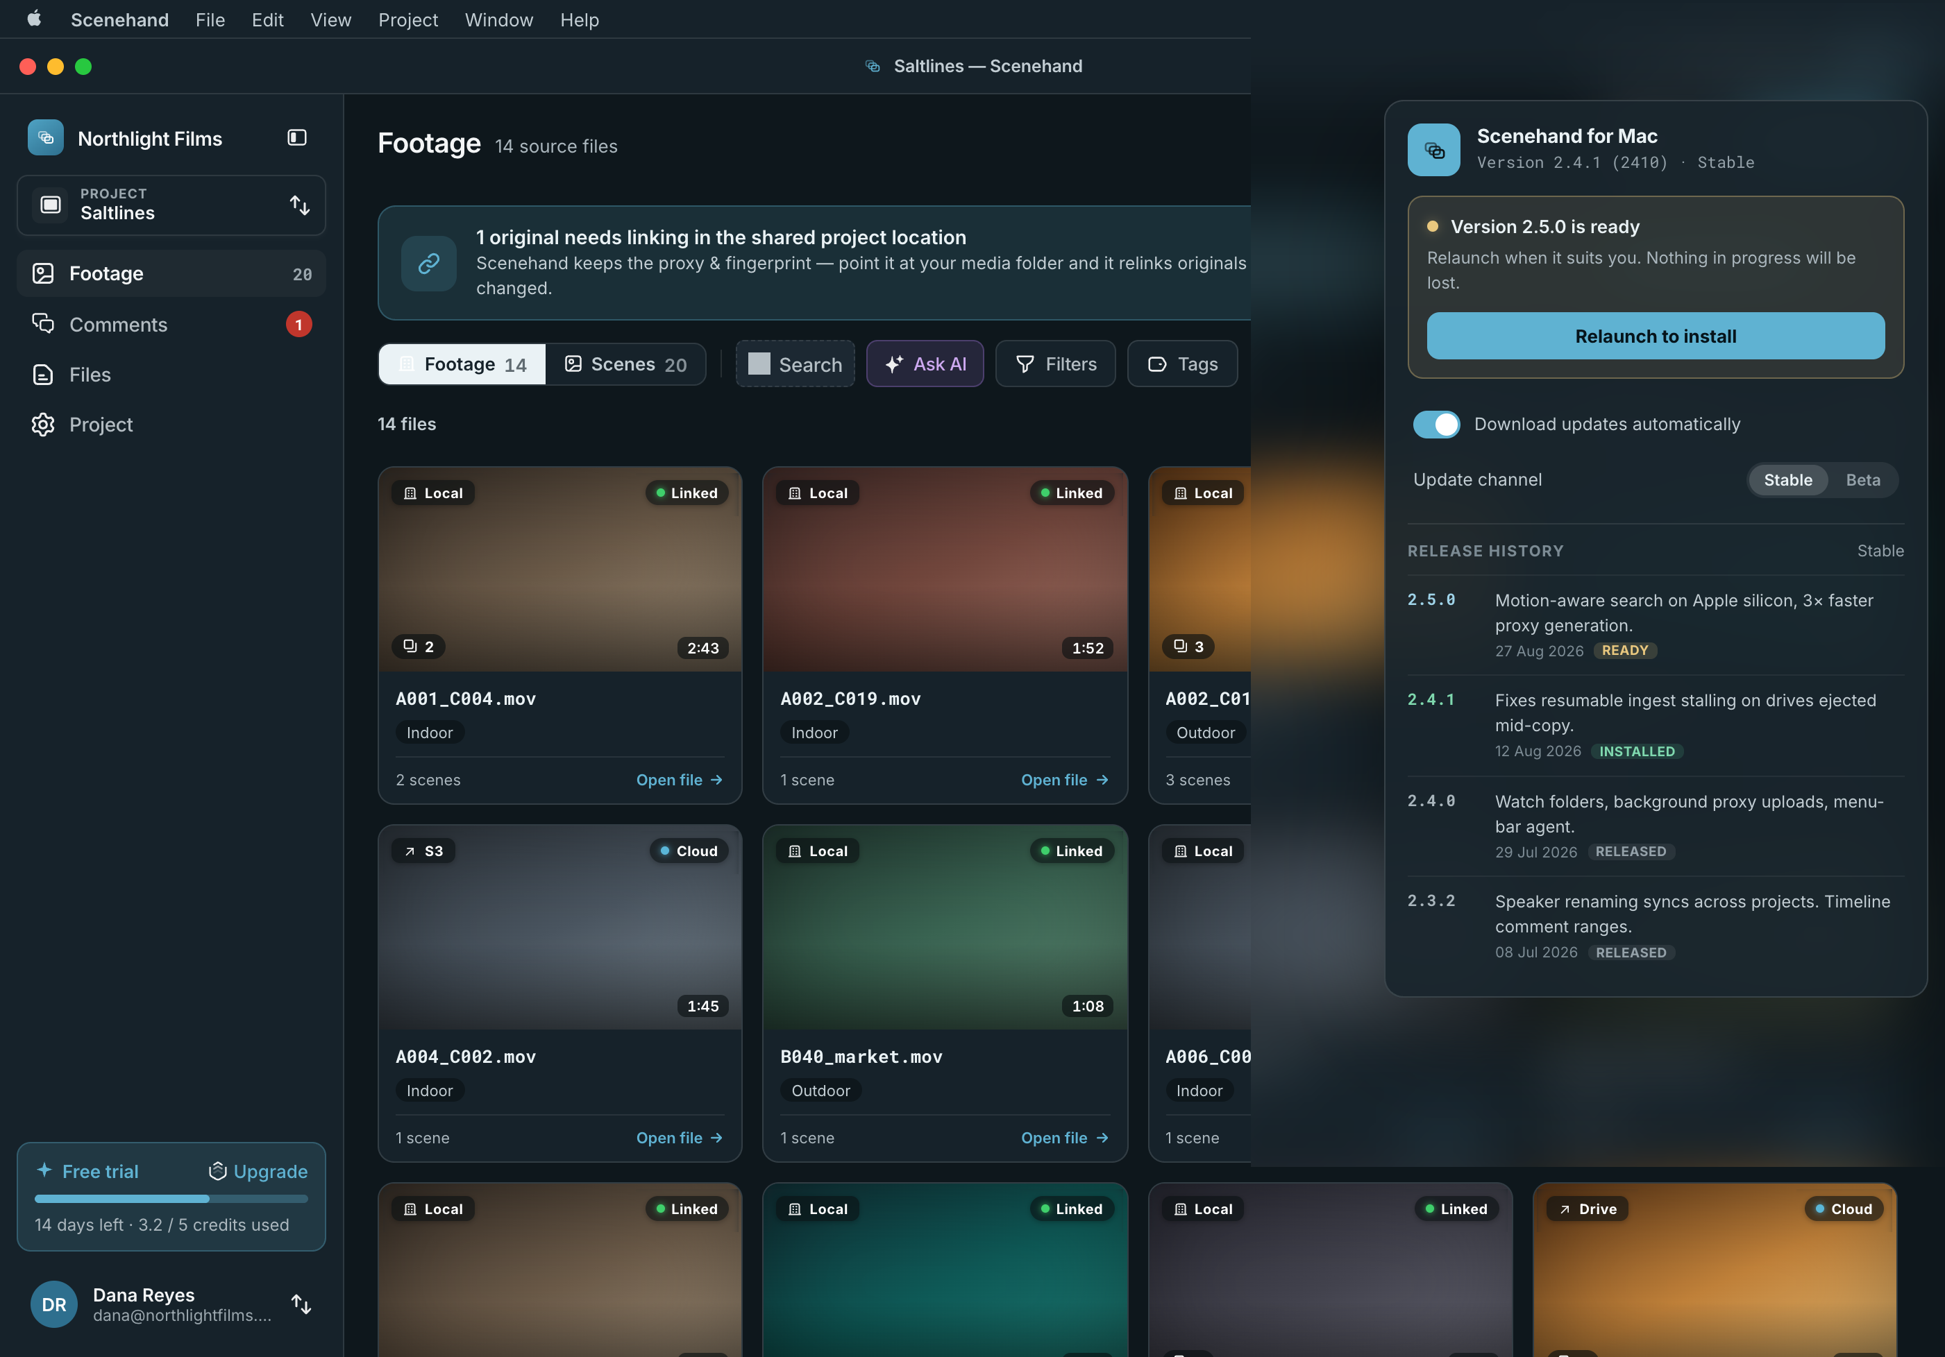Open the Tags dropdown

(1181, 364)
